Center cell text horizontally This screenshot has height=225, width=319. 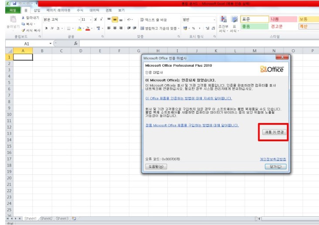point(115,28)
